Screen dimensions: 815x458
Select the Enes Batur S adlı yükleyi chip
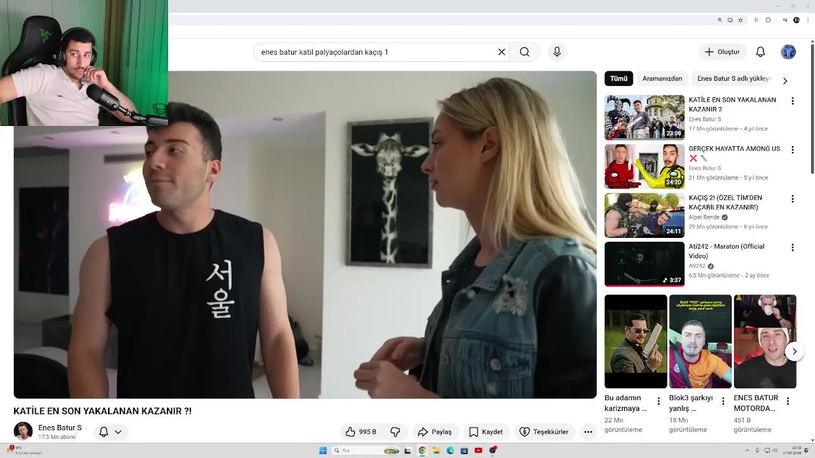point(733,79)
